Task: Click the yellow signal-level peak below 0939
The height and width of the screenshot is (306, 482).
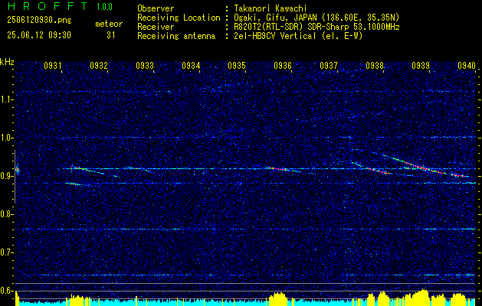Action: (421, 297)
